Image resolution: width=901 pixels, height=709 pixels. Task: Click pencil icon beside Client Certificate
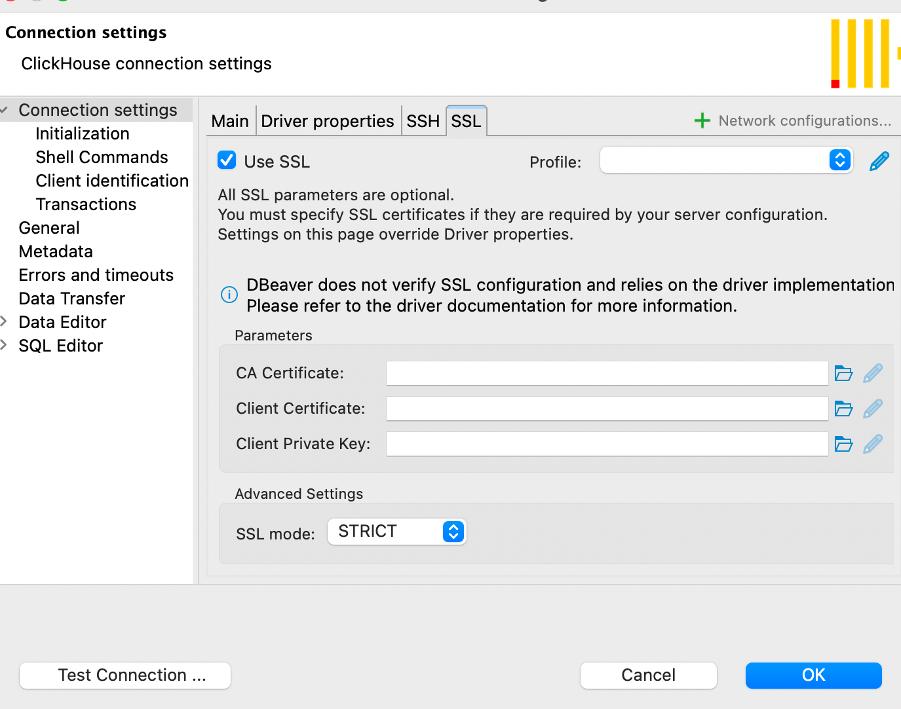873,409
